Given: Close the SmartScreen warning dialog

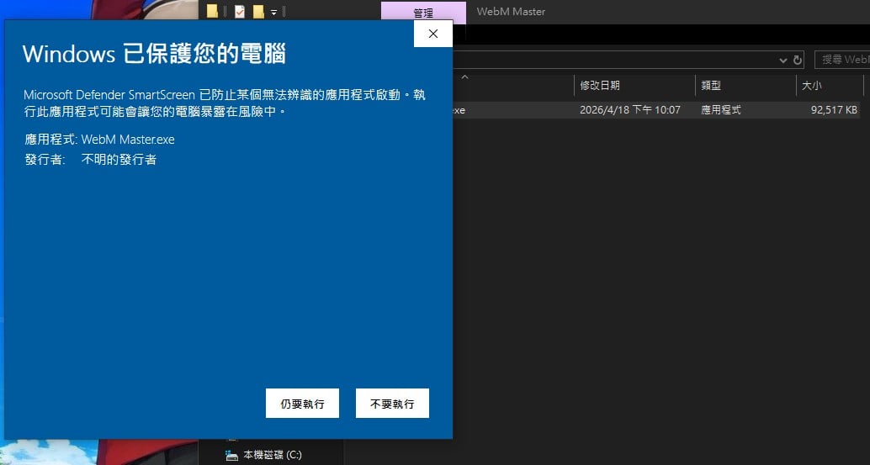Looking at the screenshot, I should pos(432,34).
